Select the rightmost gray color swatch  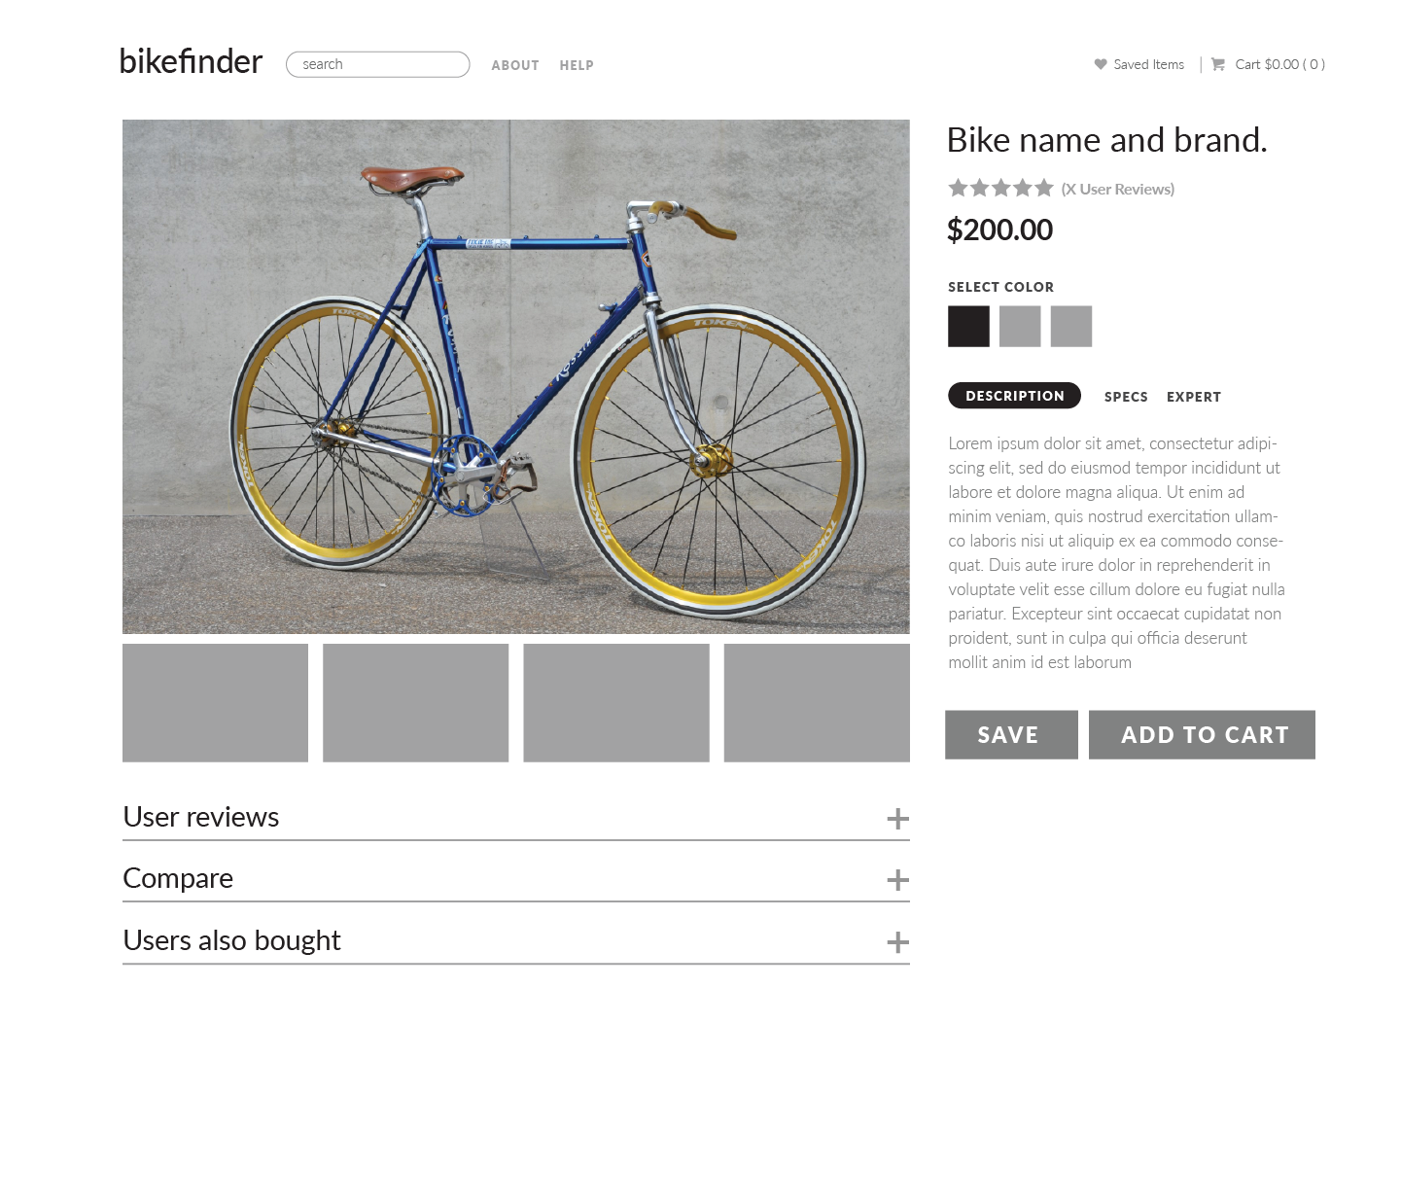(x=1071, y=327)
